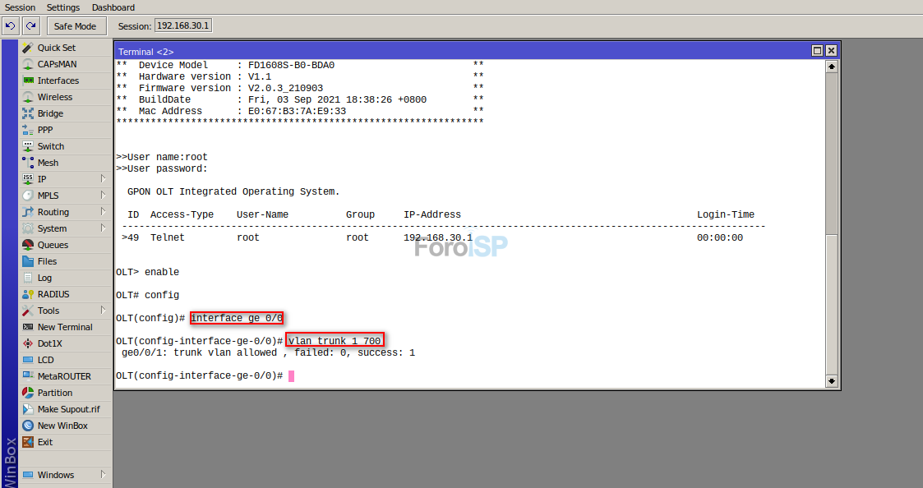Open the Interfaces list

58,81
